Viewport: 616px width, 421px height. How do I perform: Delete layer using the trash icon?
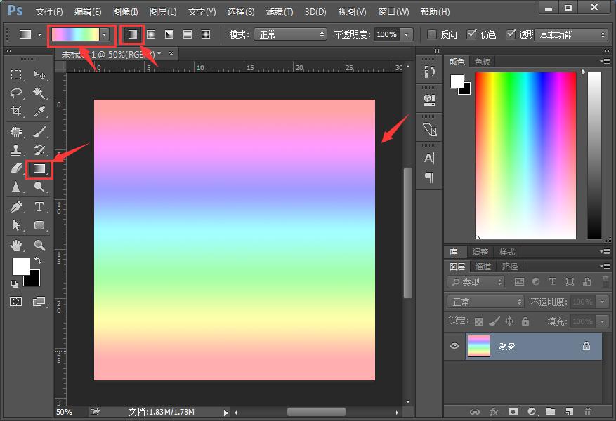click(588, 412)
